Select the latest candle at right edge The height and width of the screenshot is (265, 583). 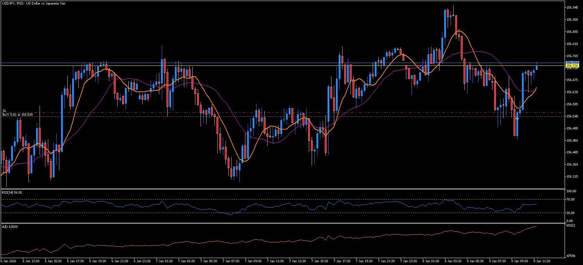536,67
